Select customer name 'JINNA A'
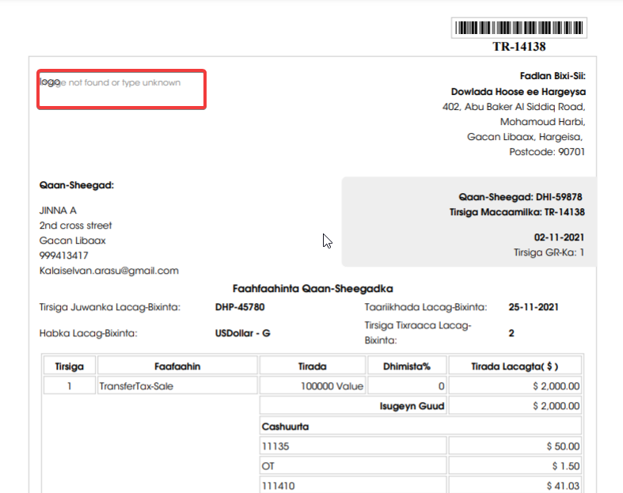Screen dimensions: 623x493 point(58,210)
